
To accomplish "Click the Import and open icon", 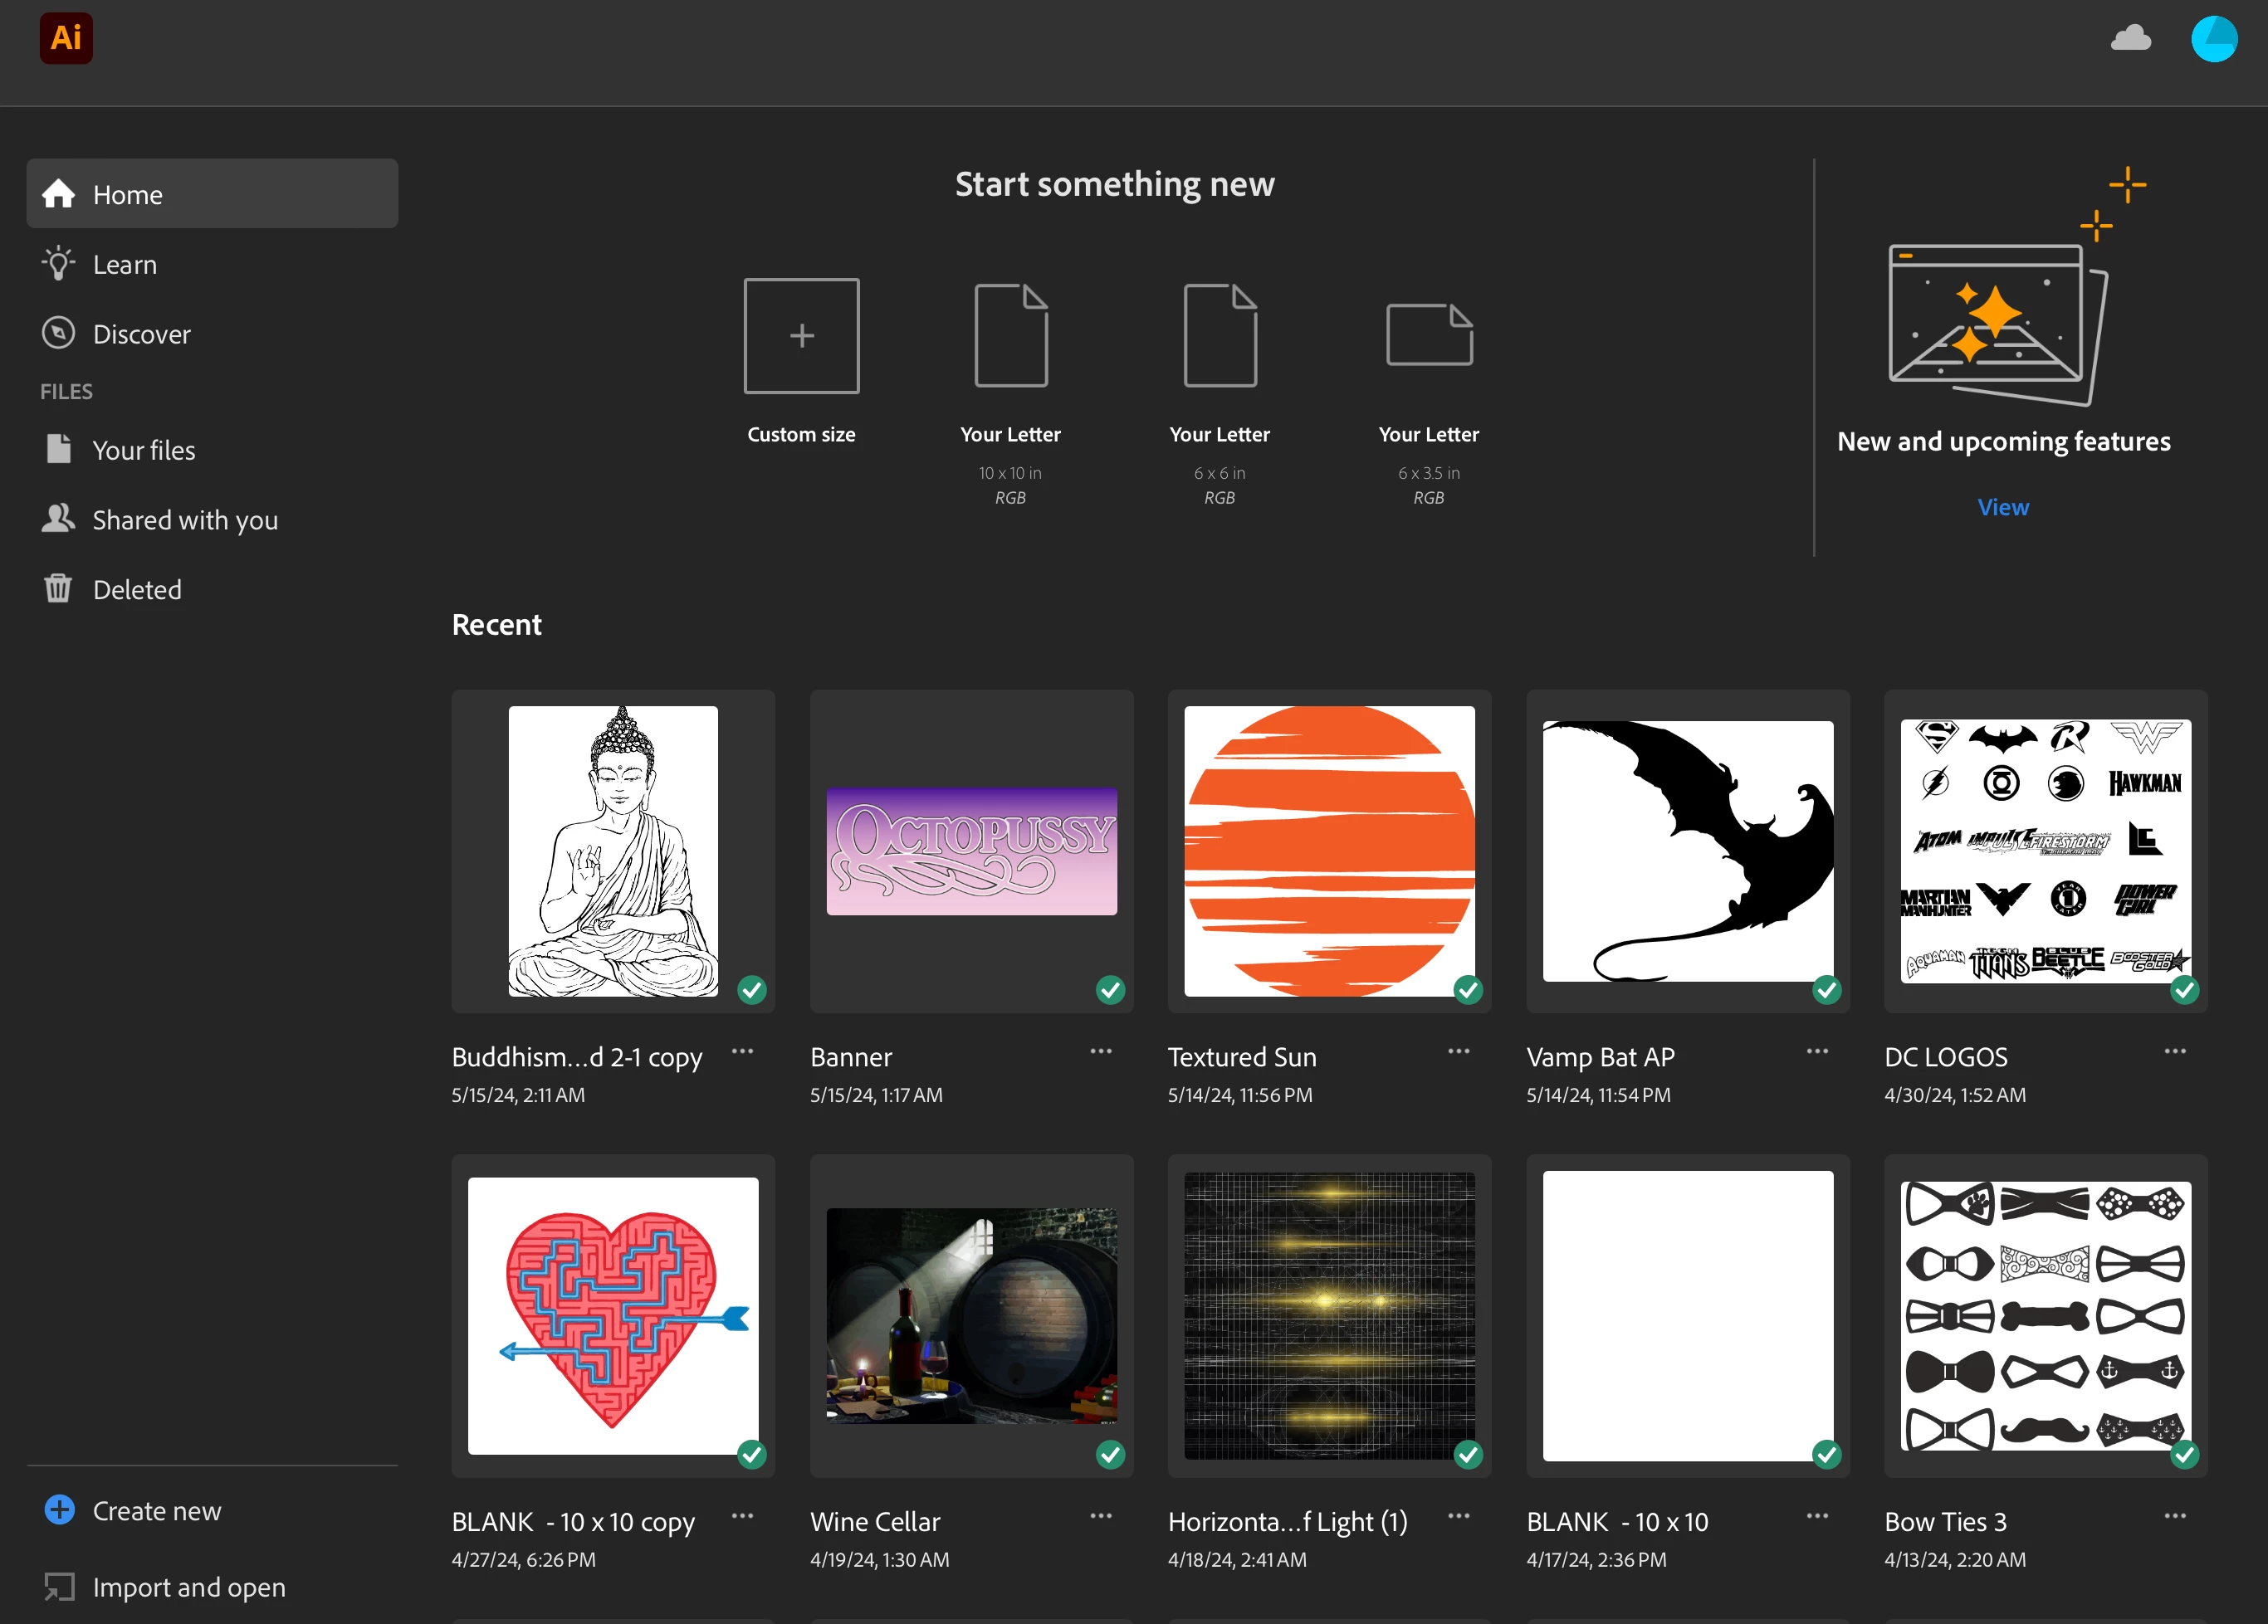I will (x=59, y=1586).
